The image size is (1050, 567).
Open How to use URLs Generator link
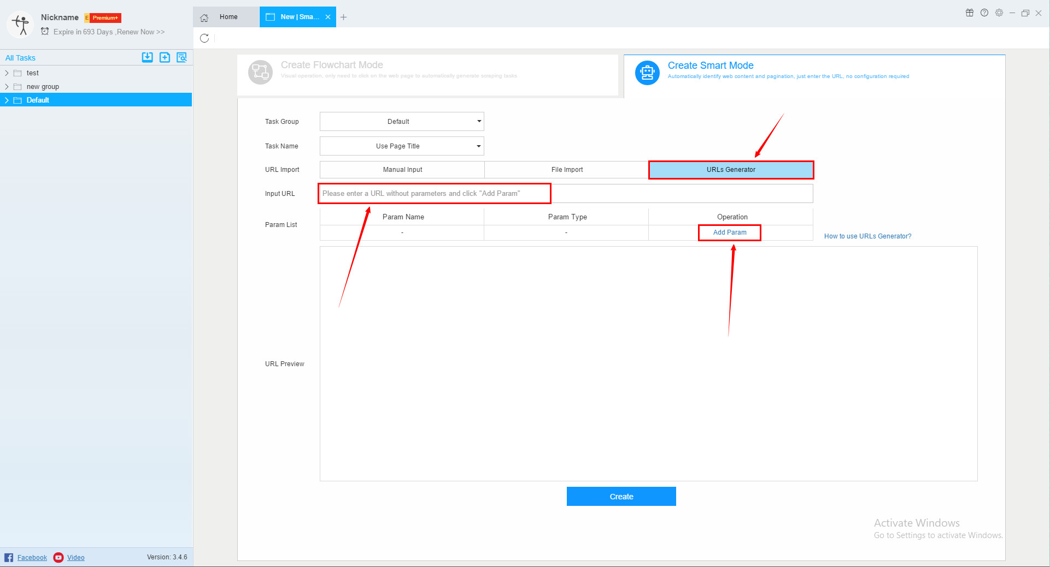867,236
